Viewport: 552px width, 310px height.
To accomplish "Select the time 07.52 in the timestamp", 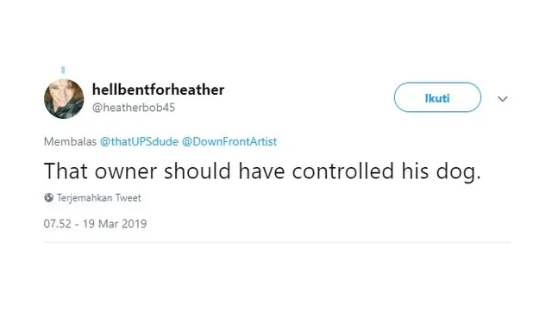I will (58, 224).
